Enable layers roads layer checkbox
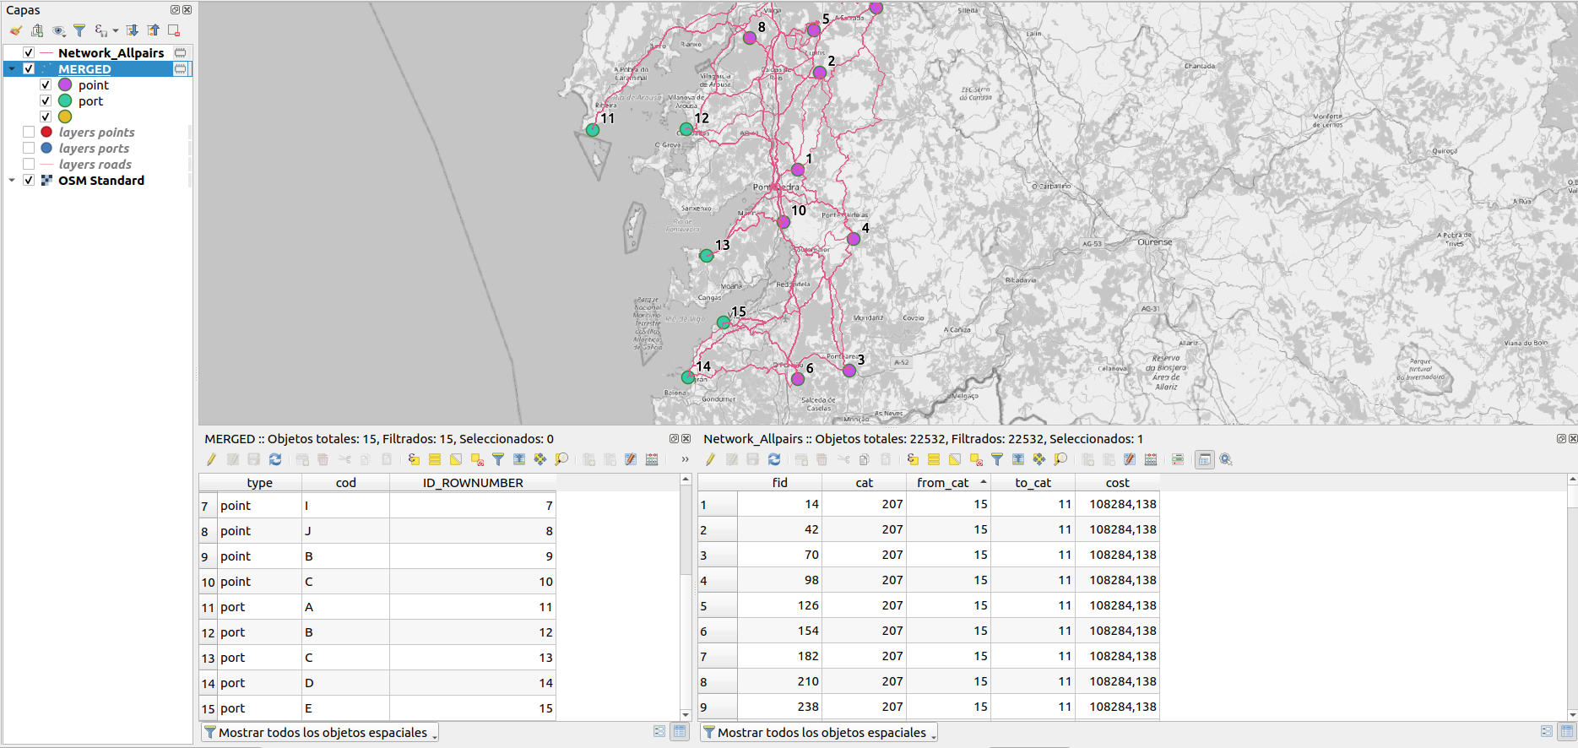Image resolution: width=1578 pixels, height=748 pixels. pyautogui.click(x=29, y=164)
